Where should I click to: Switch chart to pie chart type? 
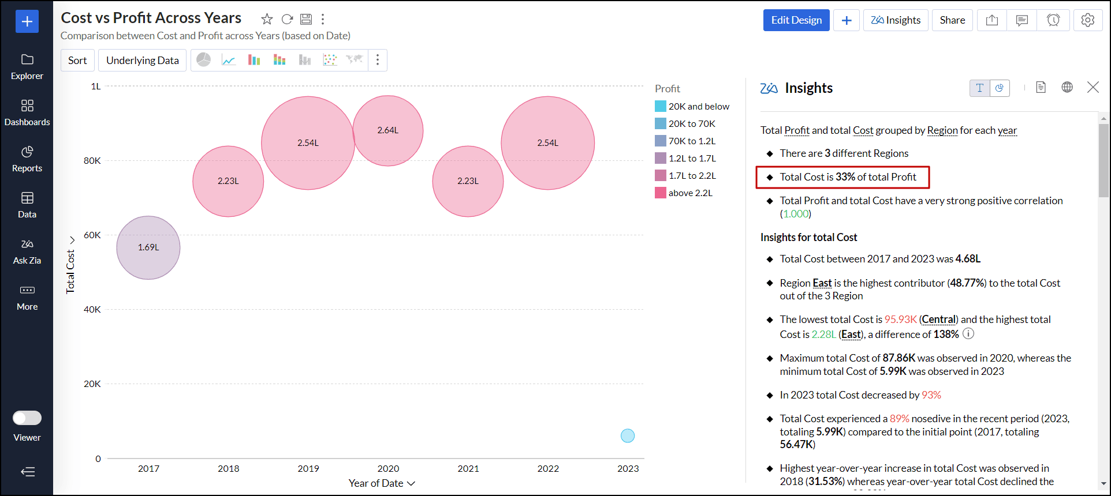(203, 60)
